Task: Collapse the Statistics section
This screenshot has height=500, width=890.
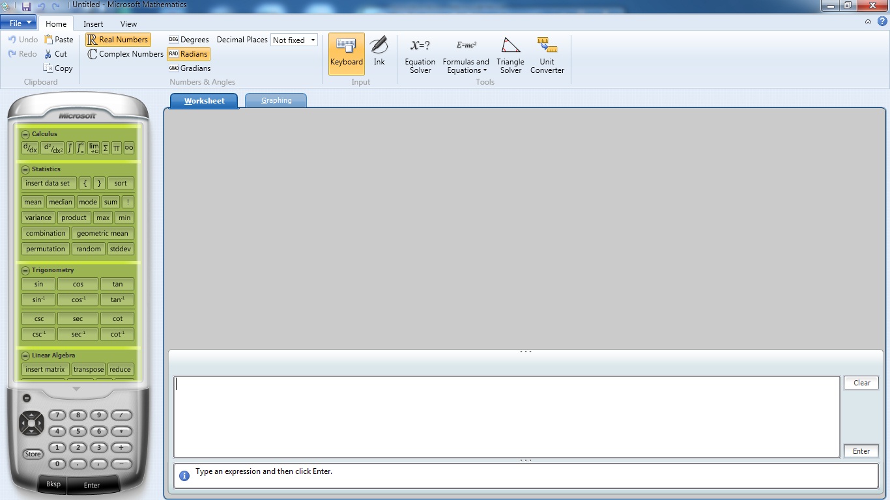Action: click(25, 169)
